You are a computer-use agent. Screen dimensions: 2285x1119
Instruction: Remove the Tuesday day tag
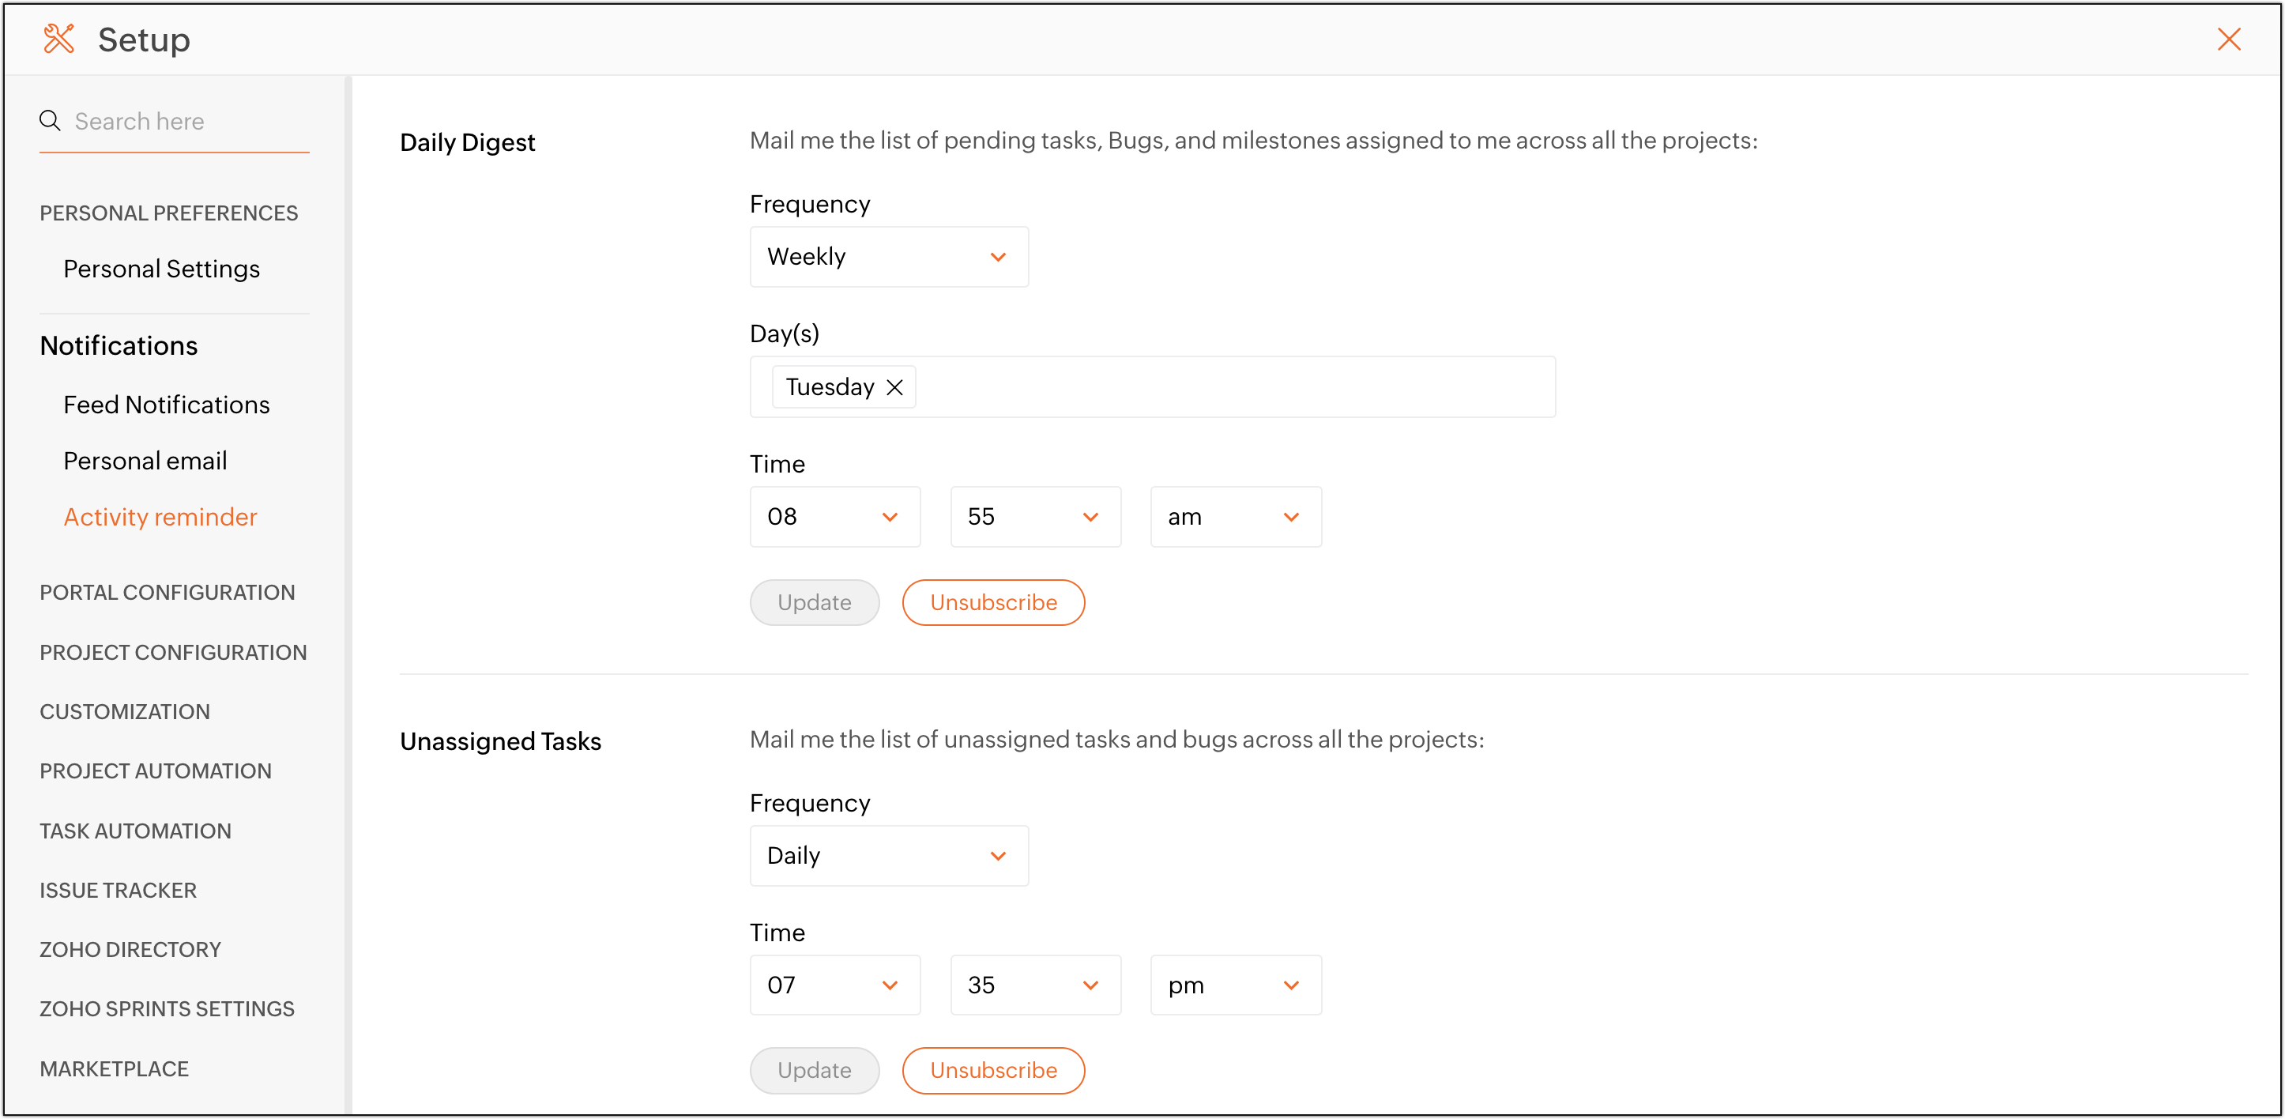point(895,388)
